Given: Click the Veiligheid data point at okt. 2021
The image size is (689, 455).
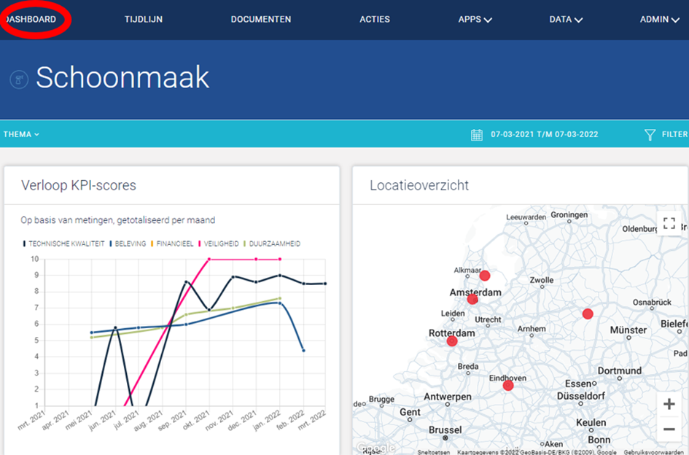Looking at the screenshot, I should pyautogui.click(x=209, y=260).
